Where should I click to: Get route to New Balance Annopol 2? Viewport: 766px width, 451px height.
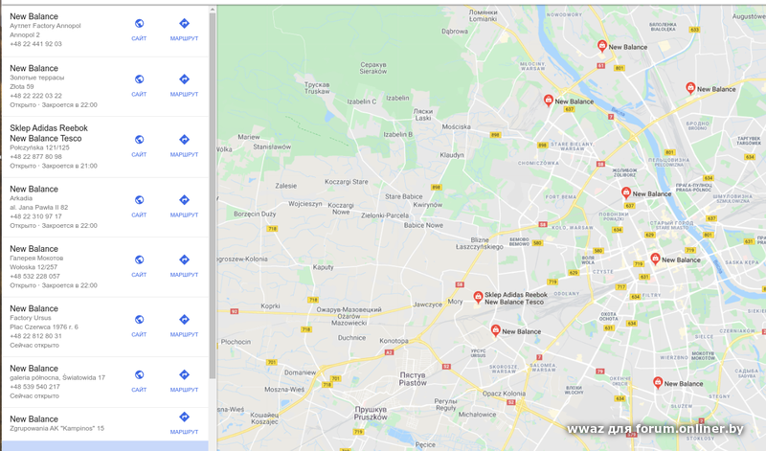pyautogui.click(x=184, y=23)
